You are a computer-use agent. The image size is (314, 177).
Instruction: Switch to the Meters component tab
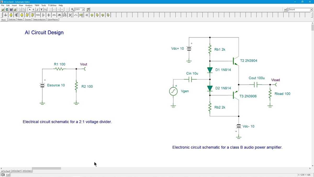20,19
